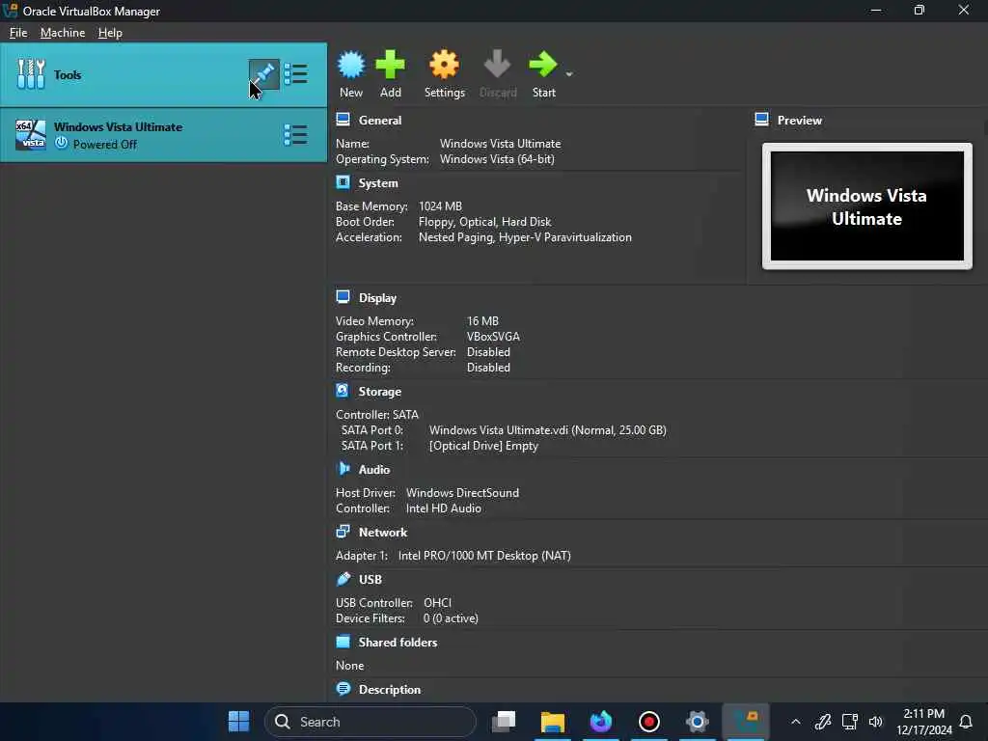Click the Powered Off status icon
The height and width of the screenshot is (741, 988).
click(x=61, y=143)
